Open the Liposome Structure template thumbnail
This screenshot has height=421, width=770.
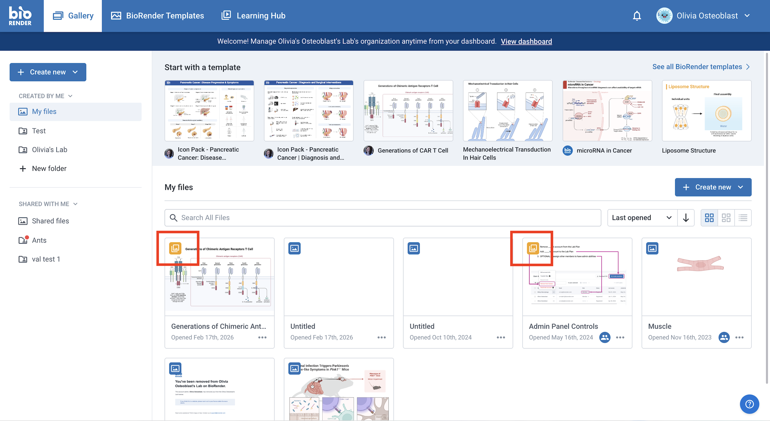[x=706, y=111]
